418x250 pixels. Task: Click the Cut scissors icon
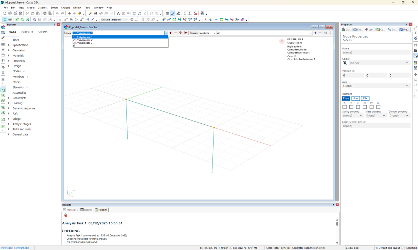pyautogui.click(x=27, y=13)
